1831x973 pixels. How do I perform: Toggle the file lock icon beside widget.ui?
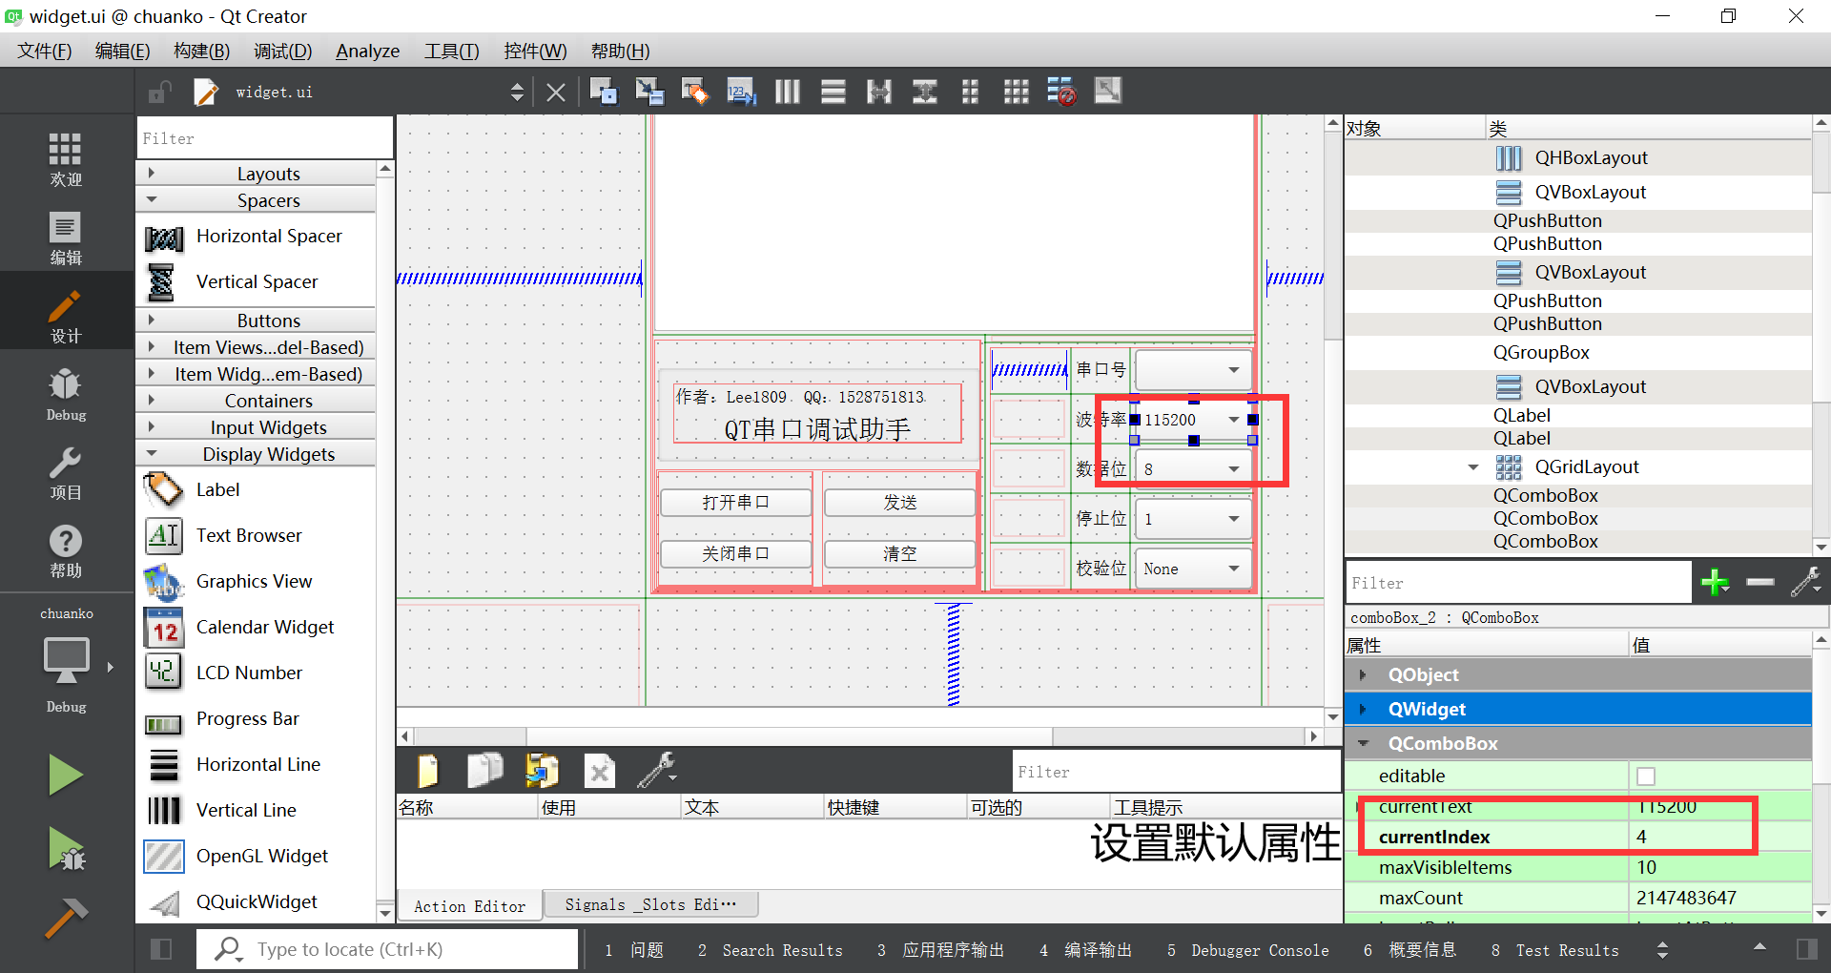[158, 91]
